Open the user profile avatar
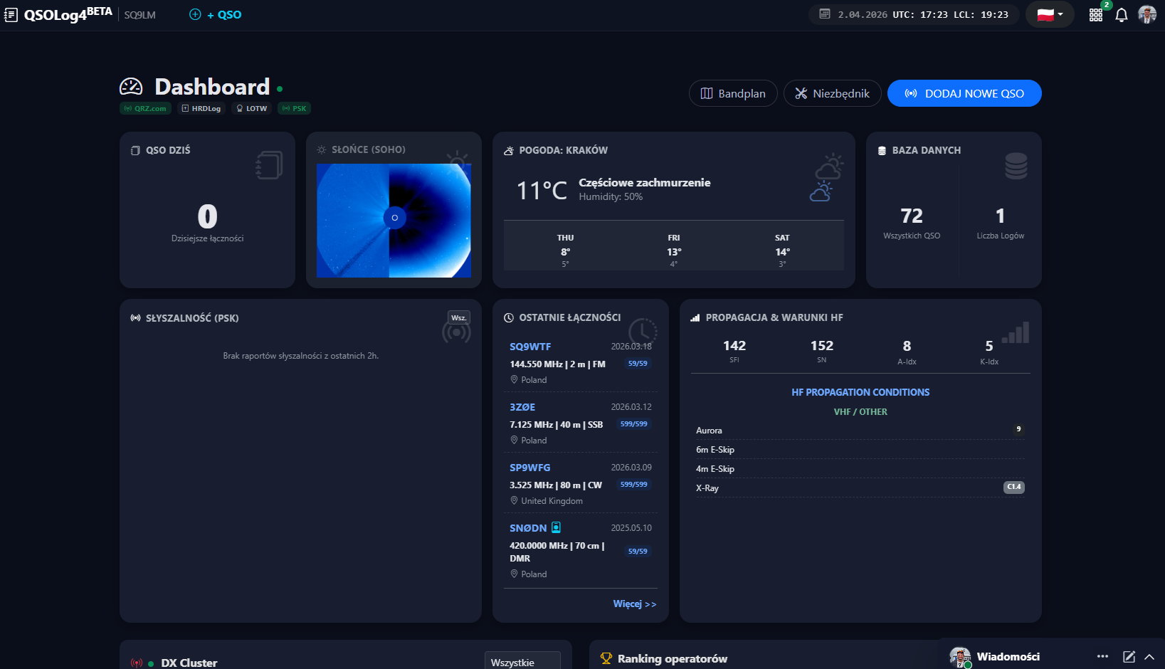Screen dimensions: 1165x669 click(1146, 14)
